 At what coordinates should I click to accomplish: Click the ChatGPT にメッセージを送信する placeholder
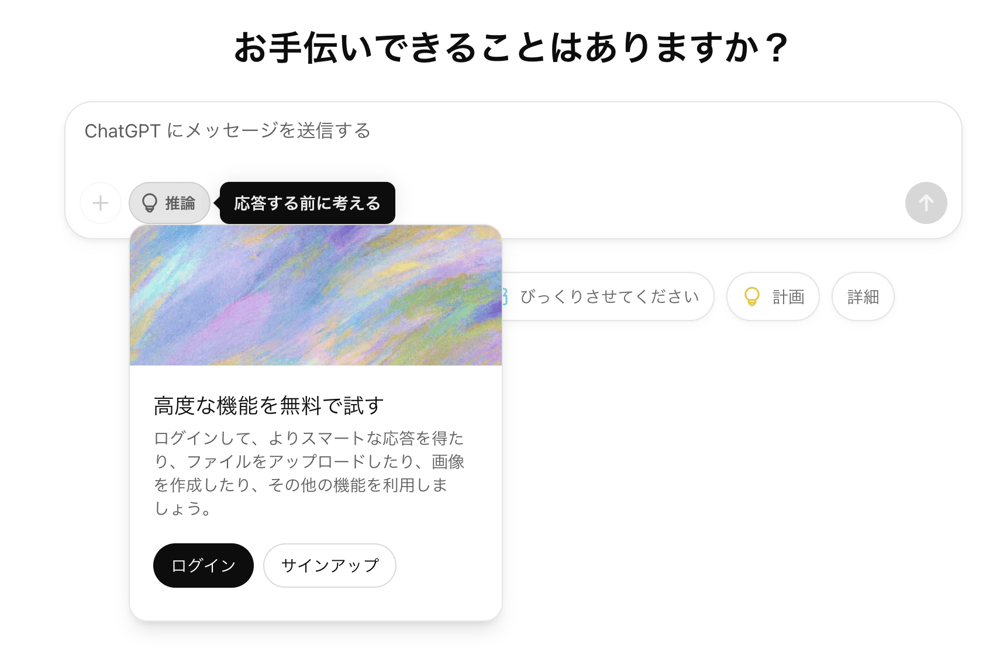227,130
